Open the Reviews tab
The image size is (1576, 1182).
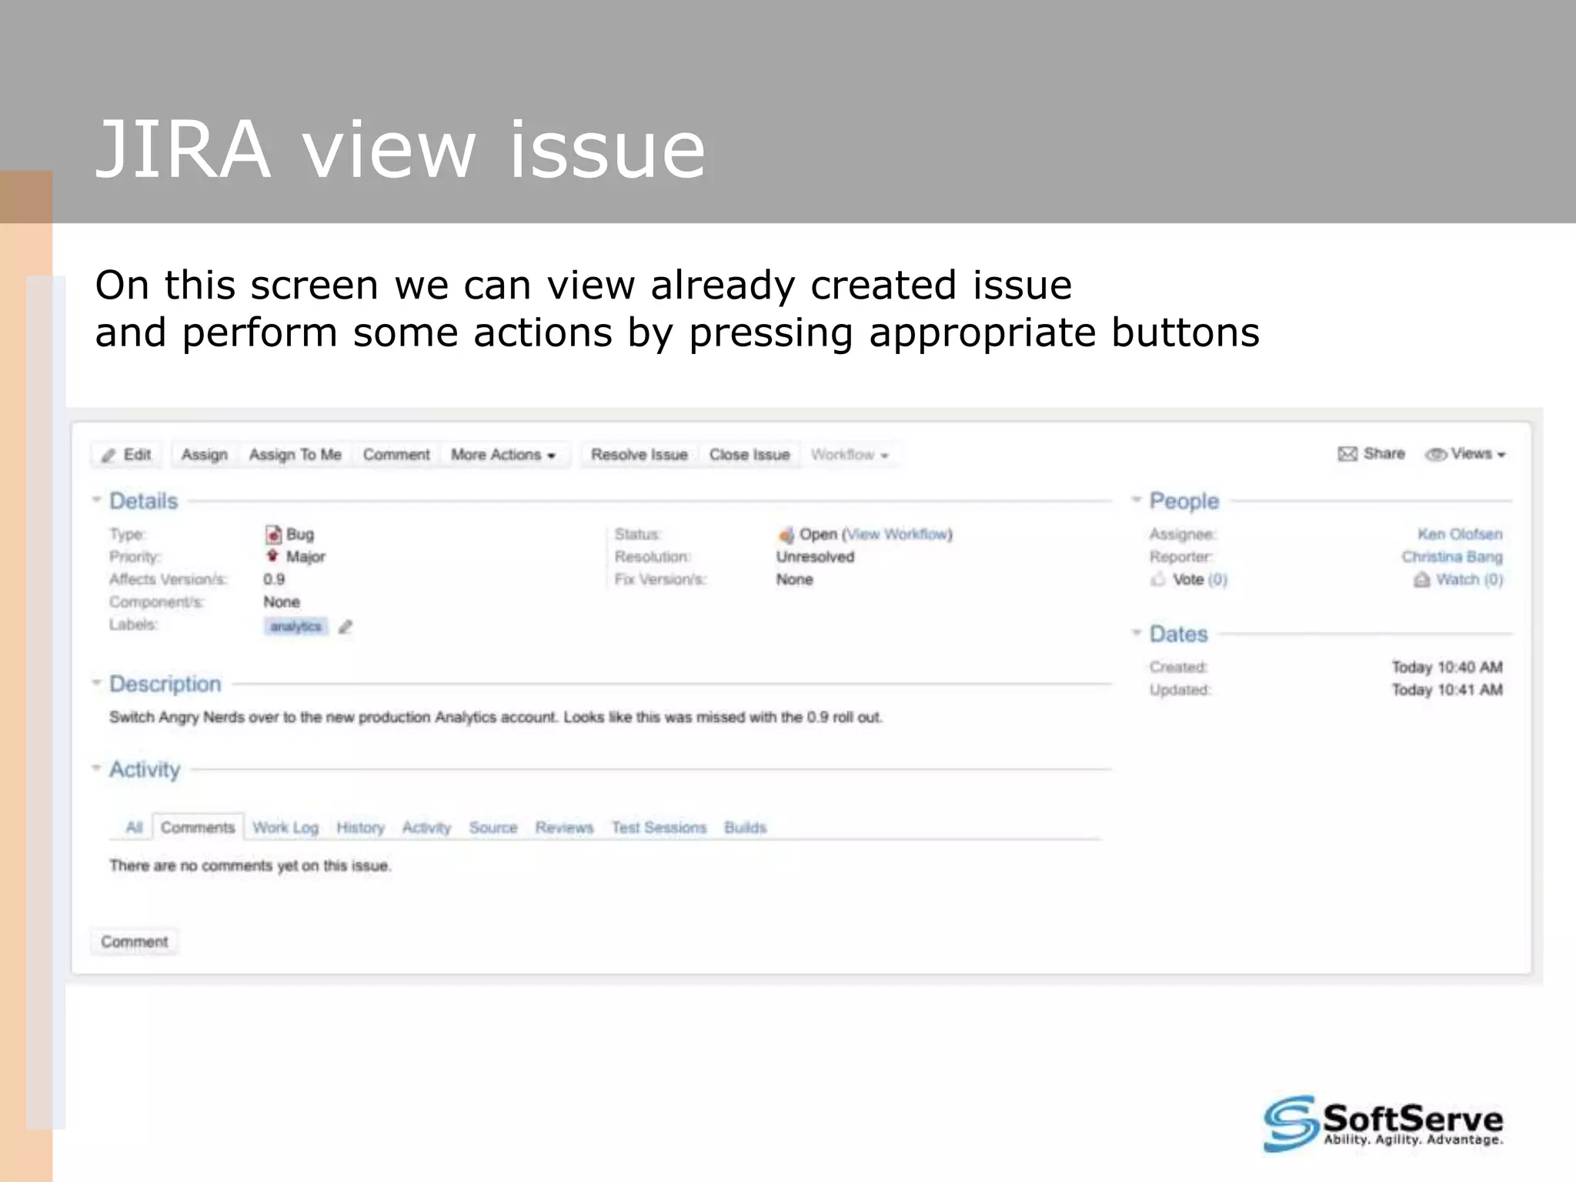point(564,827)
